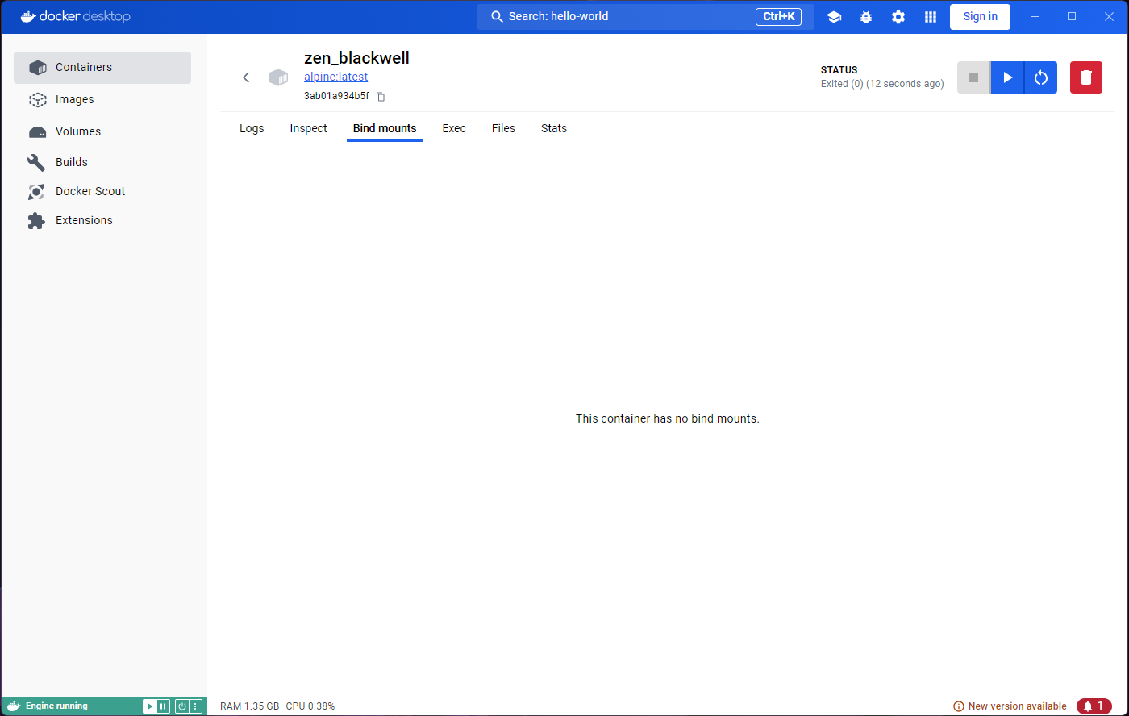Click the Sign in button

click(x=980, y=17)
